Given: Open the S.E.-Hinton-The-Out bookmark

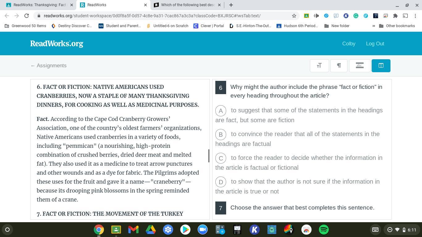Looking at the screenshot, I should point(250,26).
